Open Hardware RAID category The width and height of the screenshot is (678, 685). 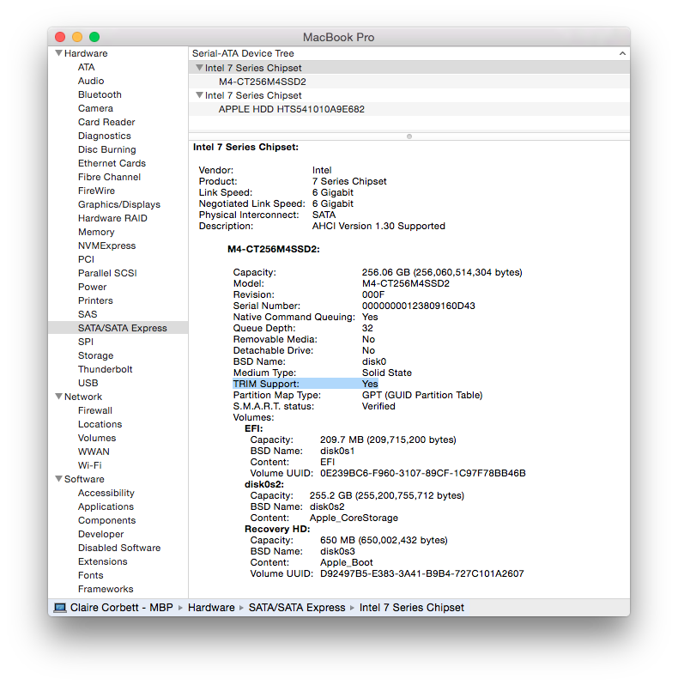(x=112, y=218)
